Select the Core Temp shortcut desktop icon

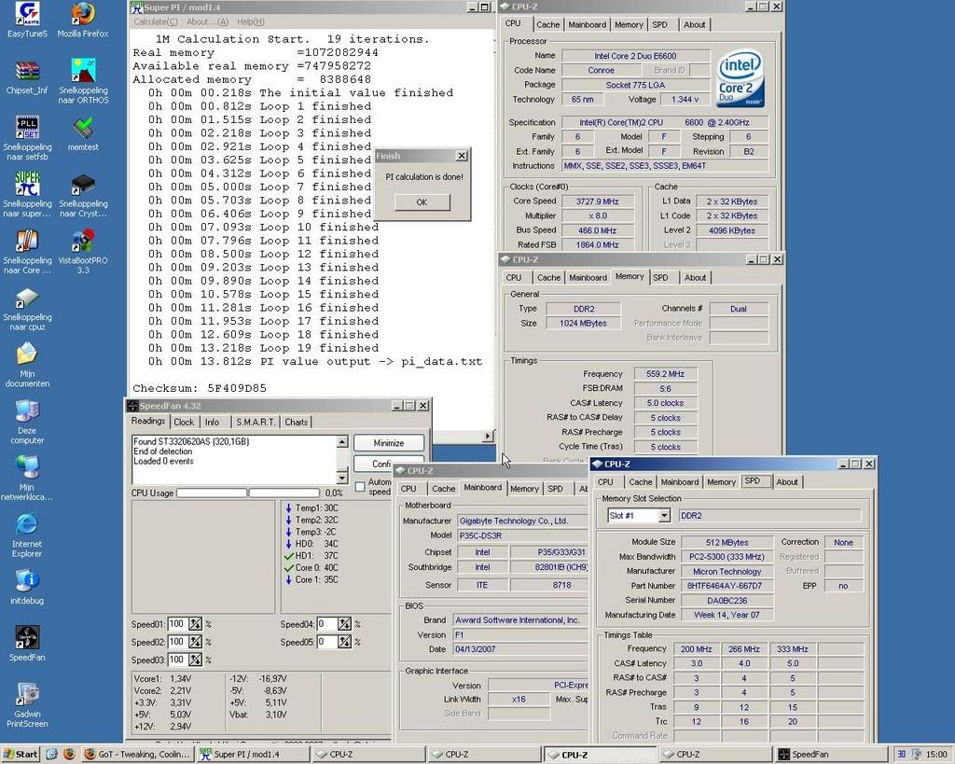pyautogui.click(x=27, y=252)
